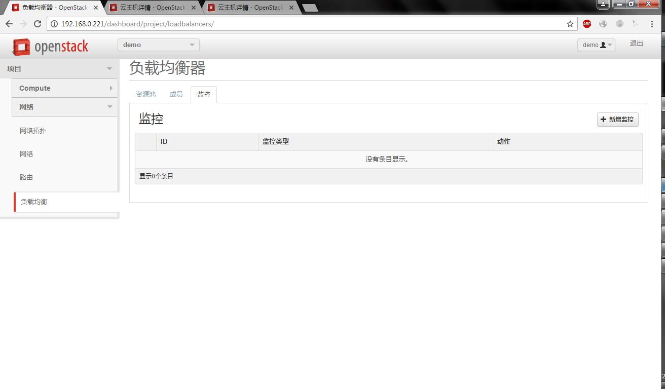
Task: Switch to the 成员 tab
Action: click(176, 95)
